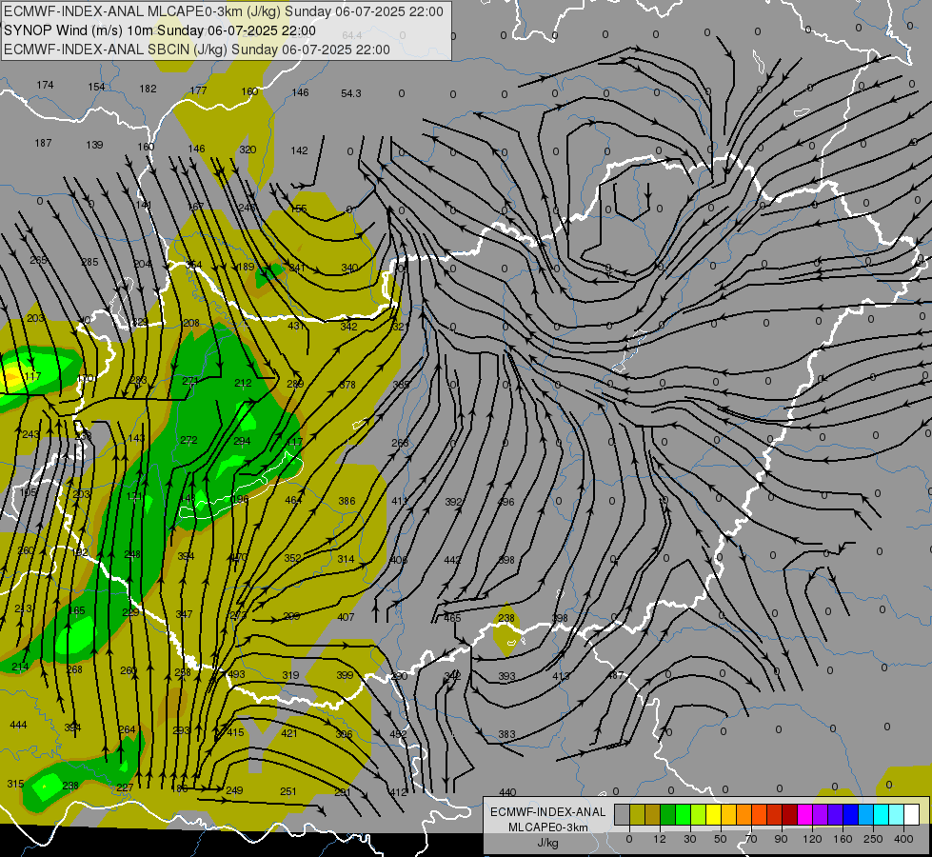Click the legend tick label '50'
The height and width of the screenshot is (857, 932).
pyautogui.click(x=721, y=839)
